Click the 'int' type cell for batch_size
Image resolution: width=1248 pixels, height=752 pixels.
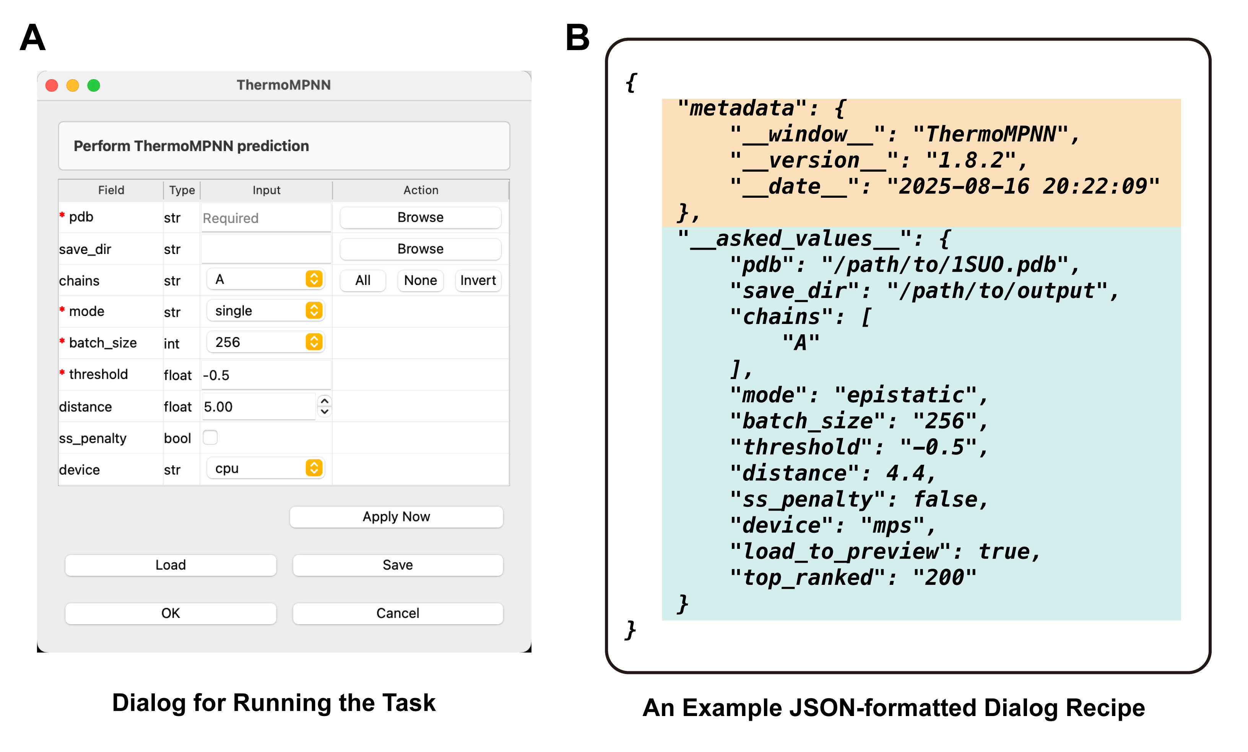click(172, 343)
